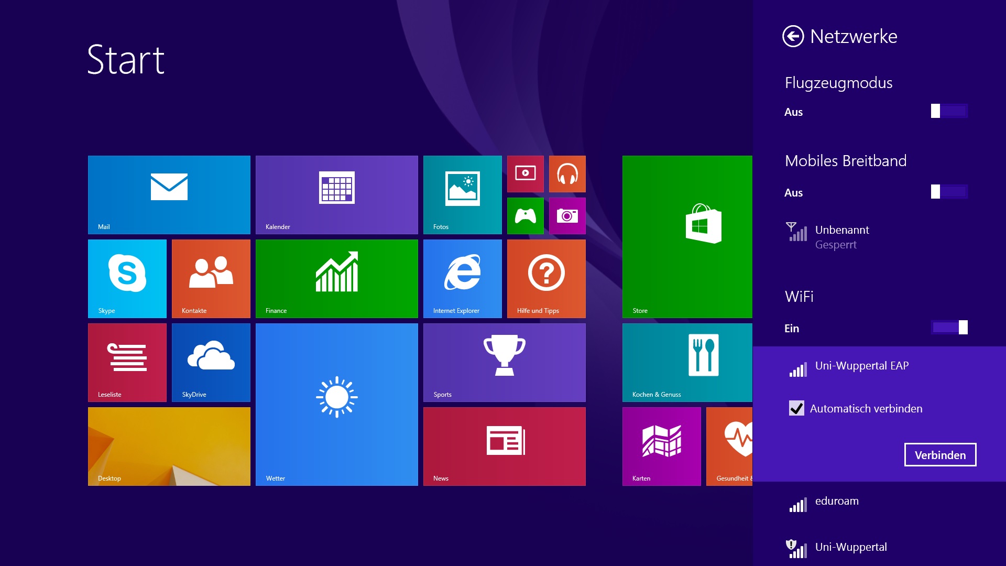Open the Games controller tile
Image resolution: width=1006 pixels, height=566 pixels.
[x=526, y=216]
